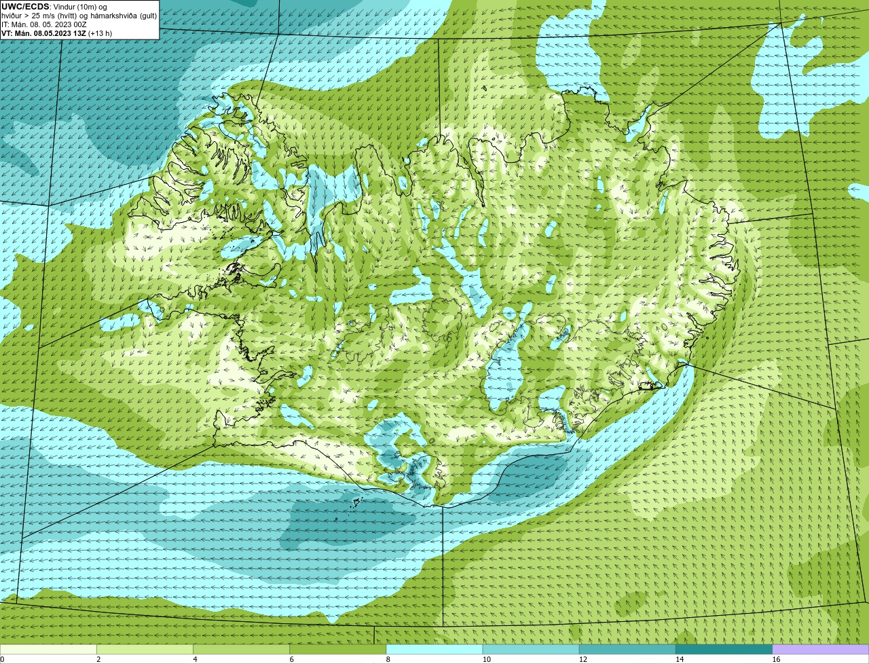This screenshot has width=869, height=664.
Task: Click the pale yellow 0–2 m/s legend swatch
Action: (48, 649)
